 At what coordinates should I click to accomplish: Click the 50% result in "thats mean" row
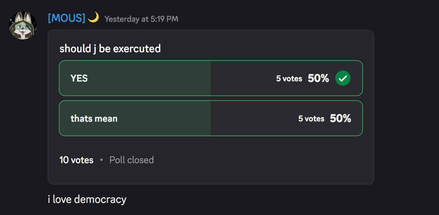coord(340,119)
